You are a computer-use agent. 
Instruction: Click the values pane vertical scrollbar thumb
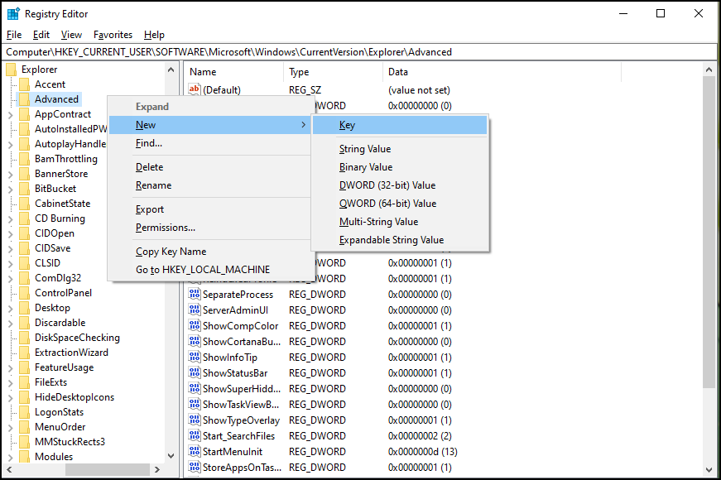coord(709,234)
